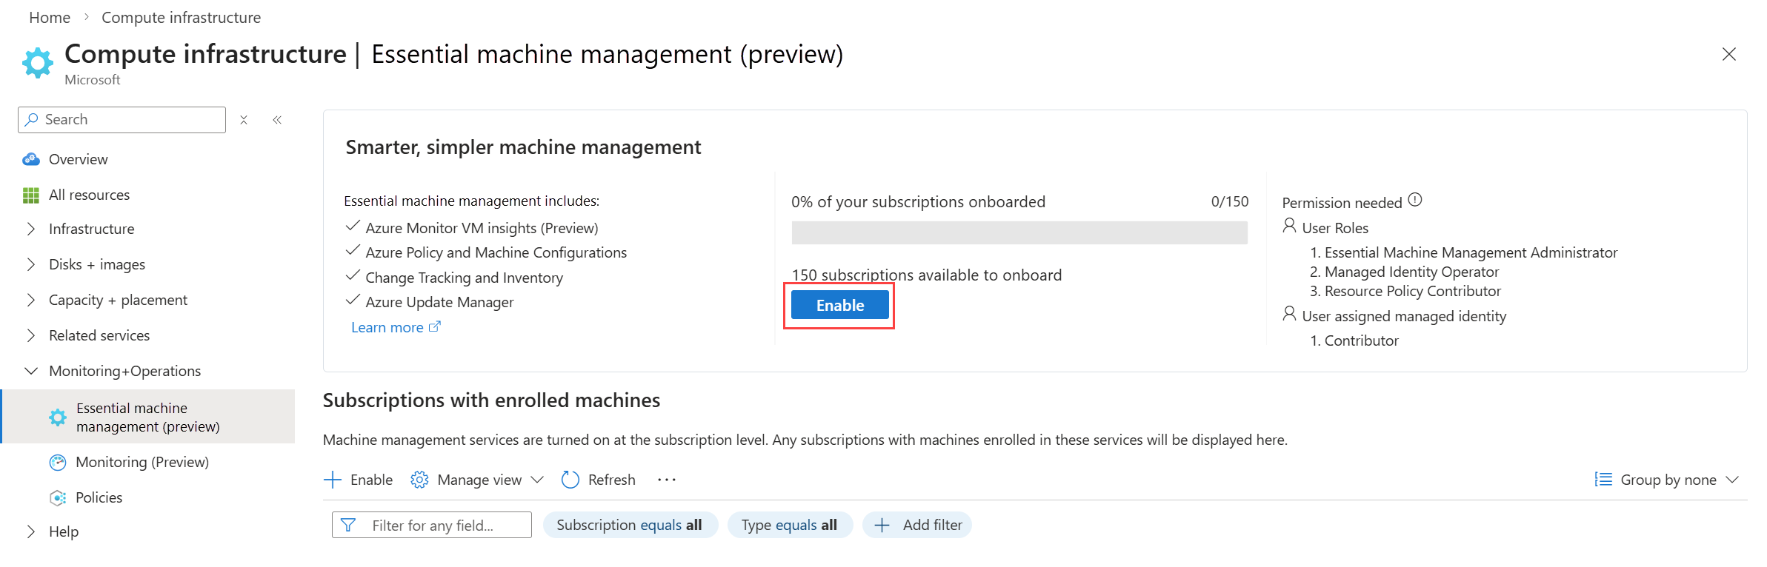Go to Home breadcrumb

[50, 17]
